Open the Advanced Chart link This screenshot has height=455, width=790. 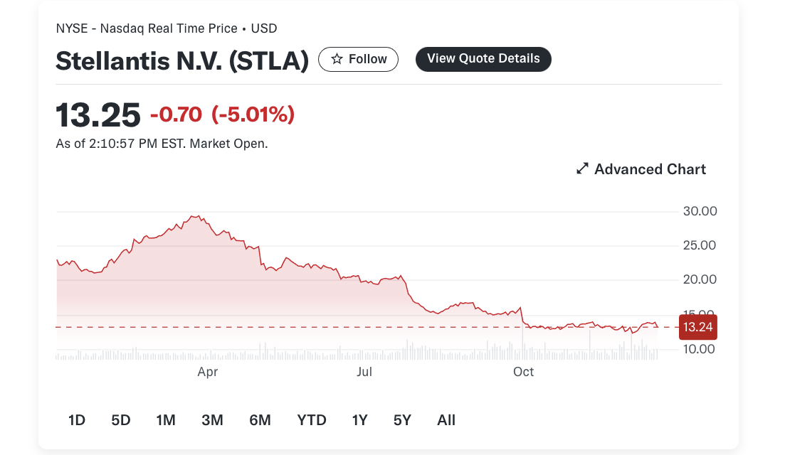click(x=641, y=168)
